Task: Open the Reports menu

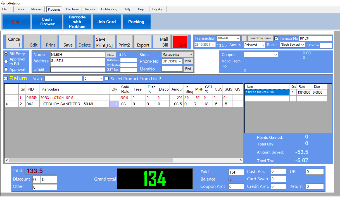Action: [x=90, y=9]
